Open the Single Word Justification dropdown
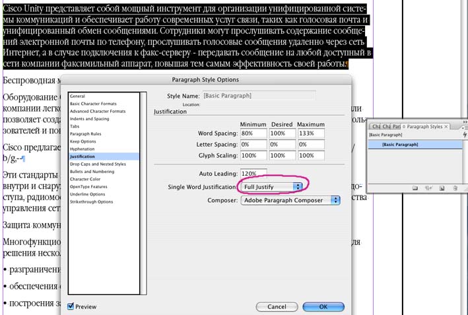This screenshot has width=468, height=315. [x=271, y=187]
